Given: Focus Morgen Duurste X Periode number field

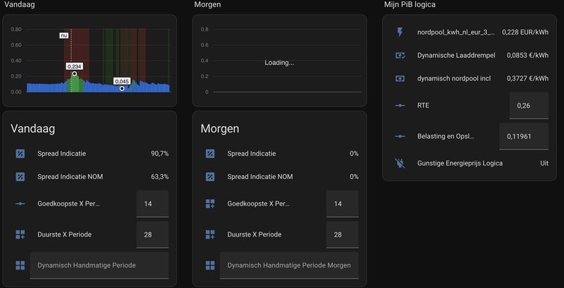Looking at the screenshot, I should coord(342,234).
